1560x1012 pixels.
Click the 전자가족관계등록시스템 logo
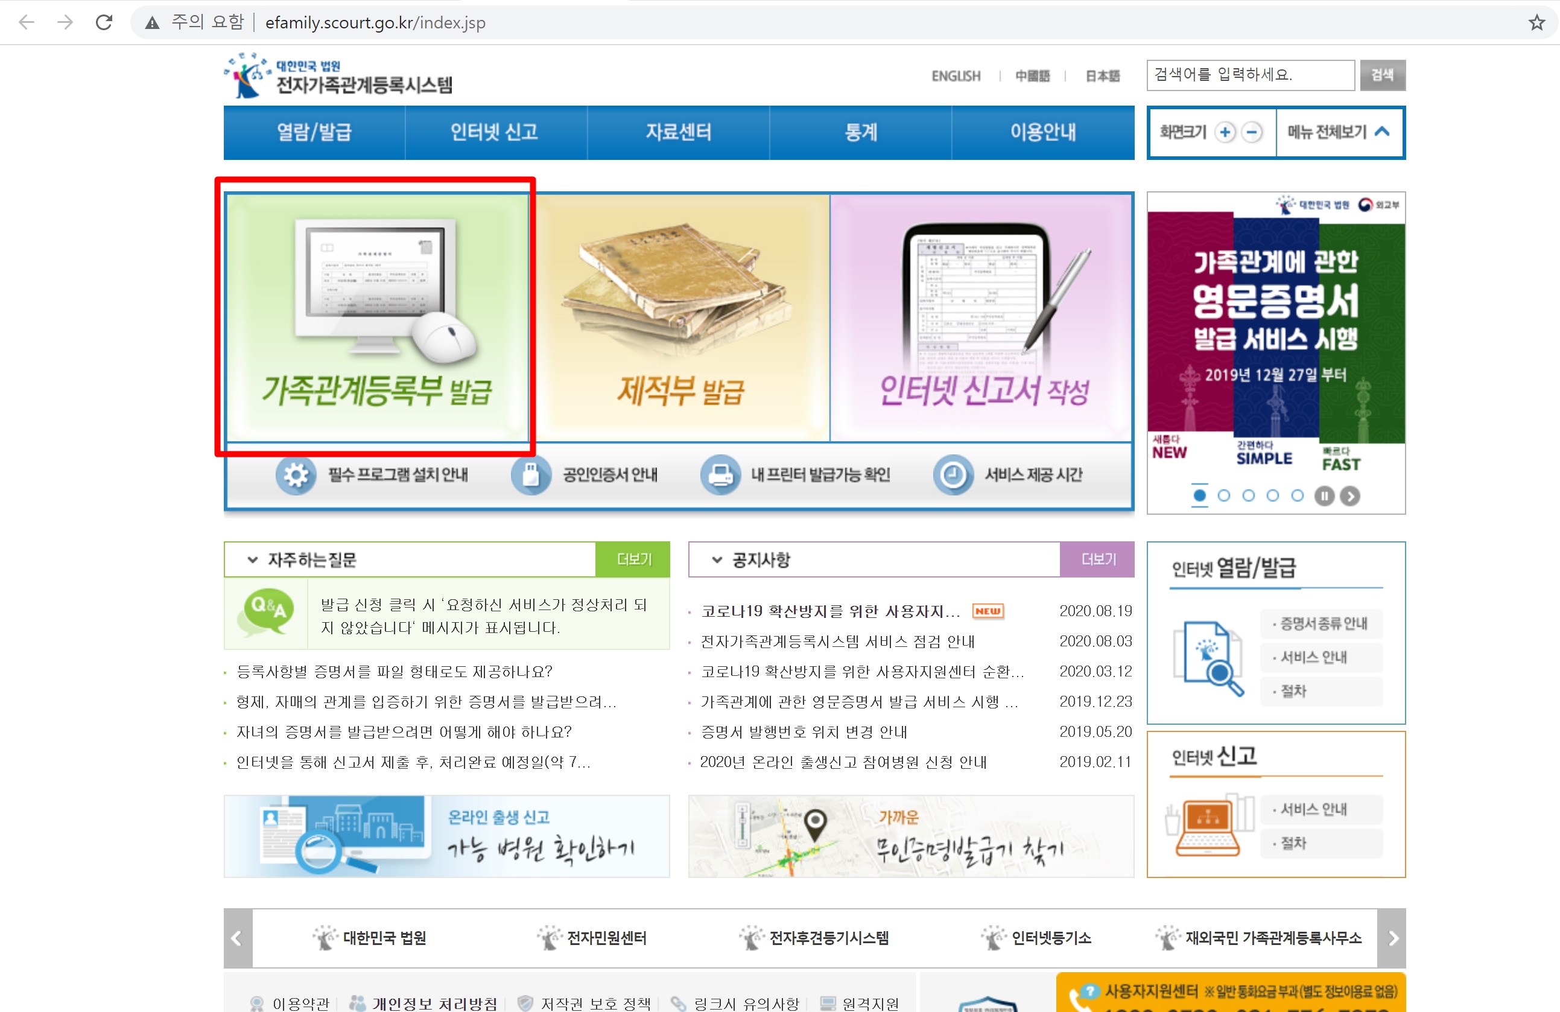[339, 76]
